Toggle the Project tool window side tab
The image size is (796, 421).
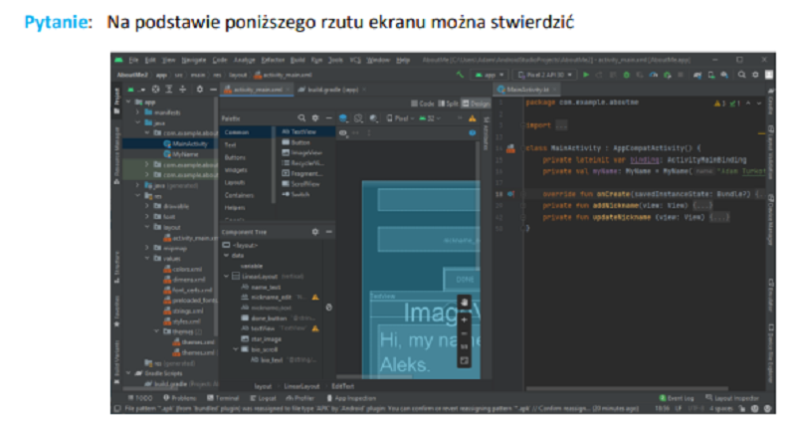pyautogui.click(x=116, y=101)
